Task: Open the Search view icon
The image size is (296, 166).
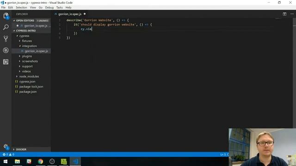Action: 6,27
